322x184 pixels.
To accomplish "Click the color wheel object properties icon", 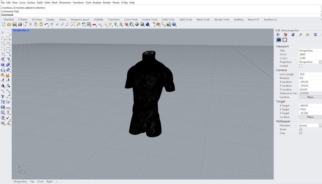I will (132, 24).
